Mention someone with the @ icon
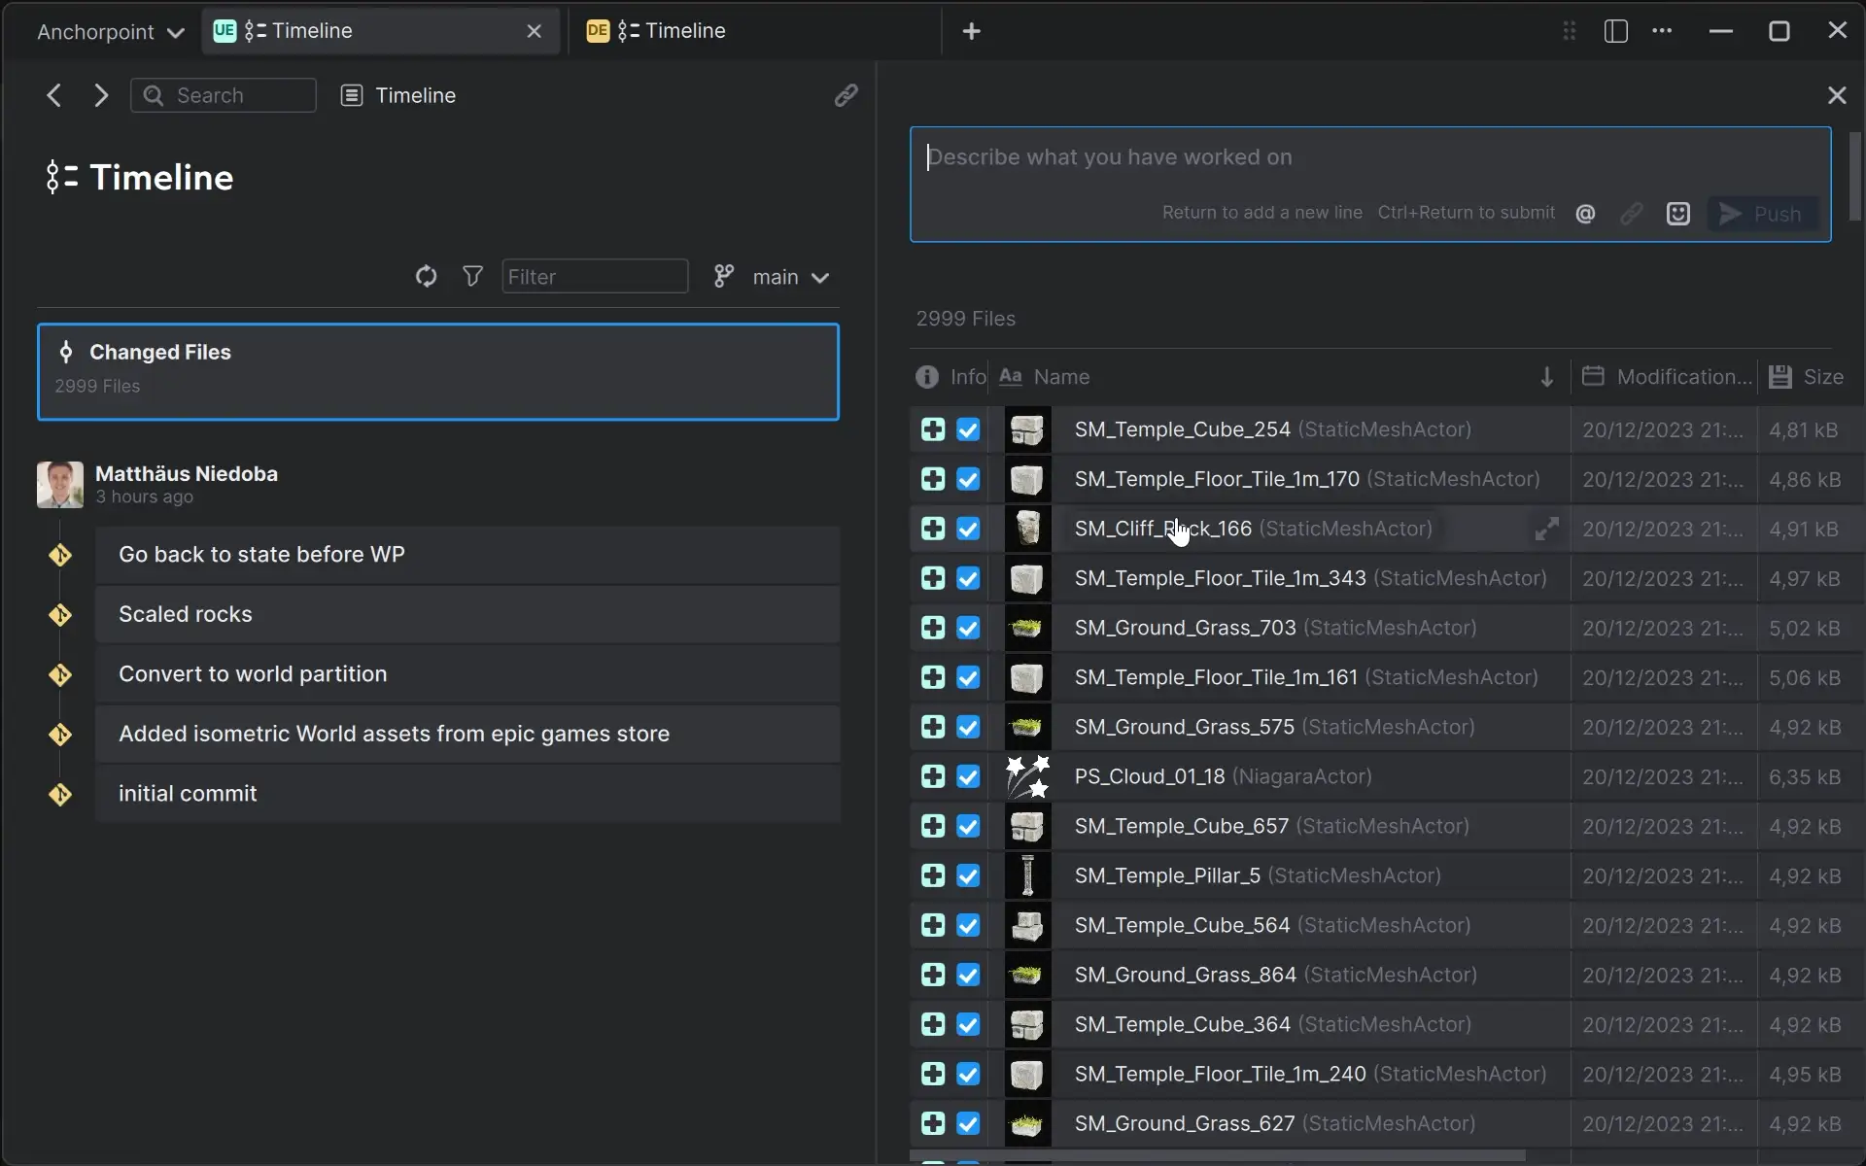 click(x=1586, y=213)
